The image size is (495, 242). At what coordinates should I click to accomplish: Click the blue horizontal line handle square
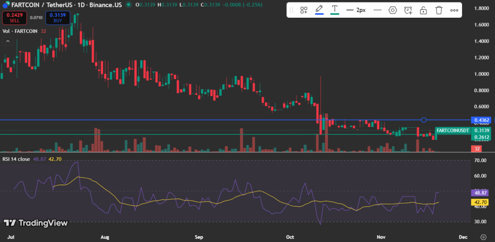(x=424, y=120)
